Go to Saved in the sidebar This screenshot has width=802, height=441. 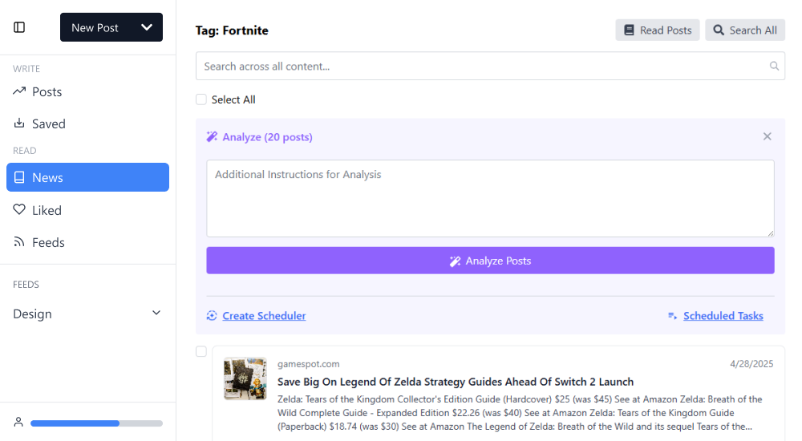(48, 123)
